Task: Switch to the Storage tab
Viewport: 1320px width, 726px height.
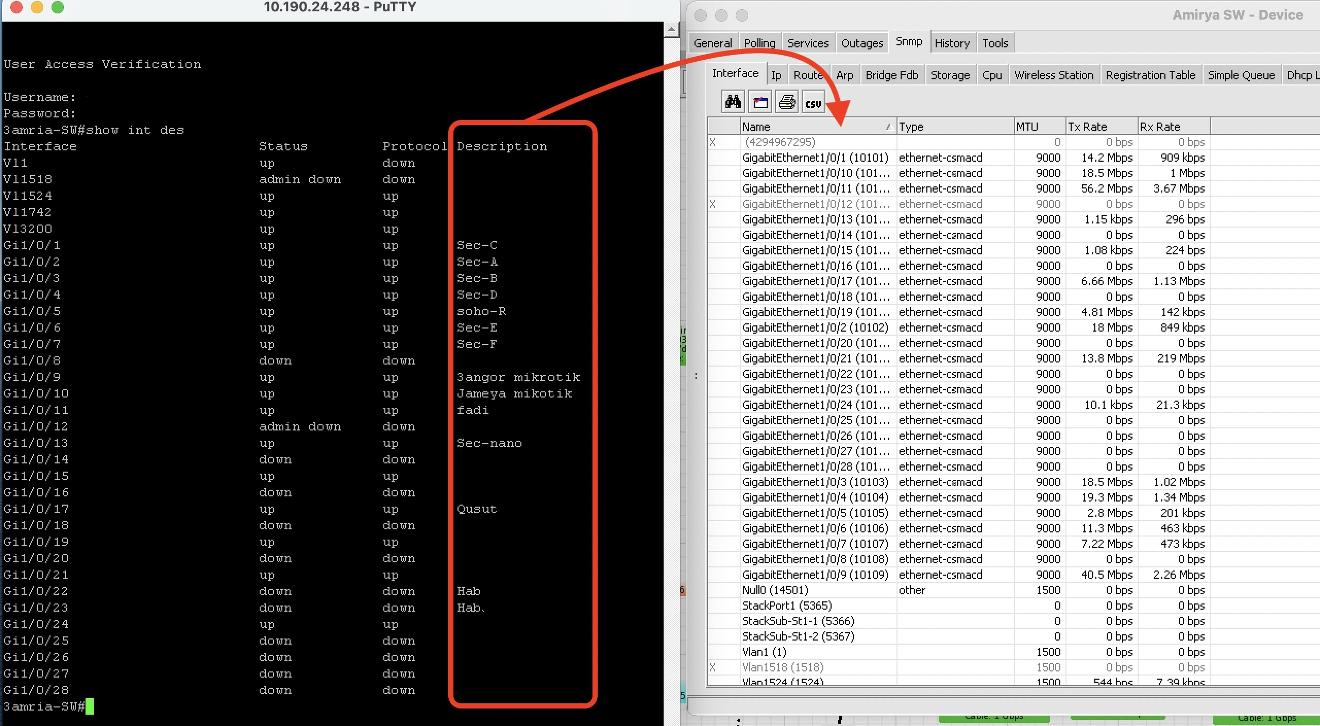Action: tap(949, 75)
